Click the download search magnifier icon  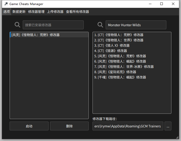(100, 25)
